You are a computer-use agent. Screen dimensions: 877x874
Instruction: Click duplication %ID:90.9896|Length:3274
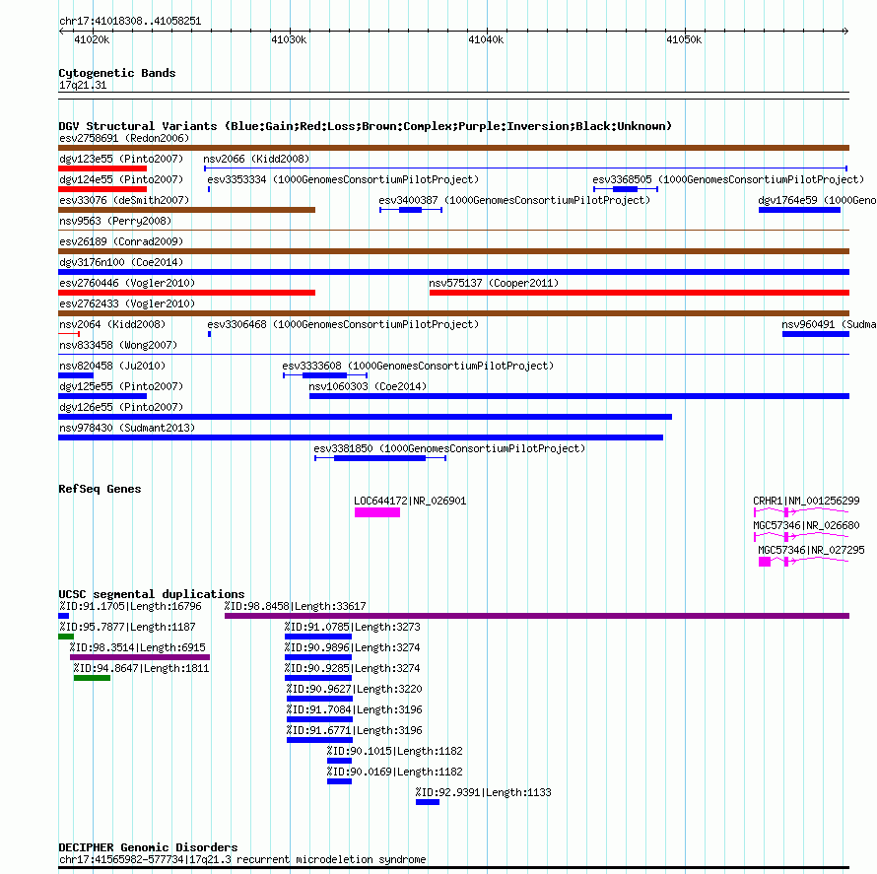(353, 647)
